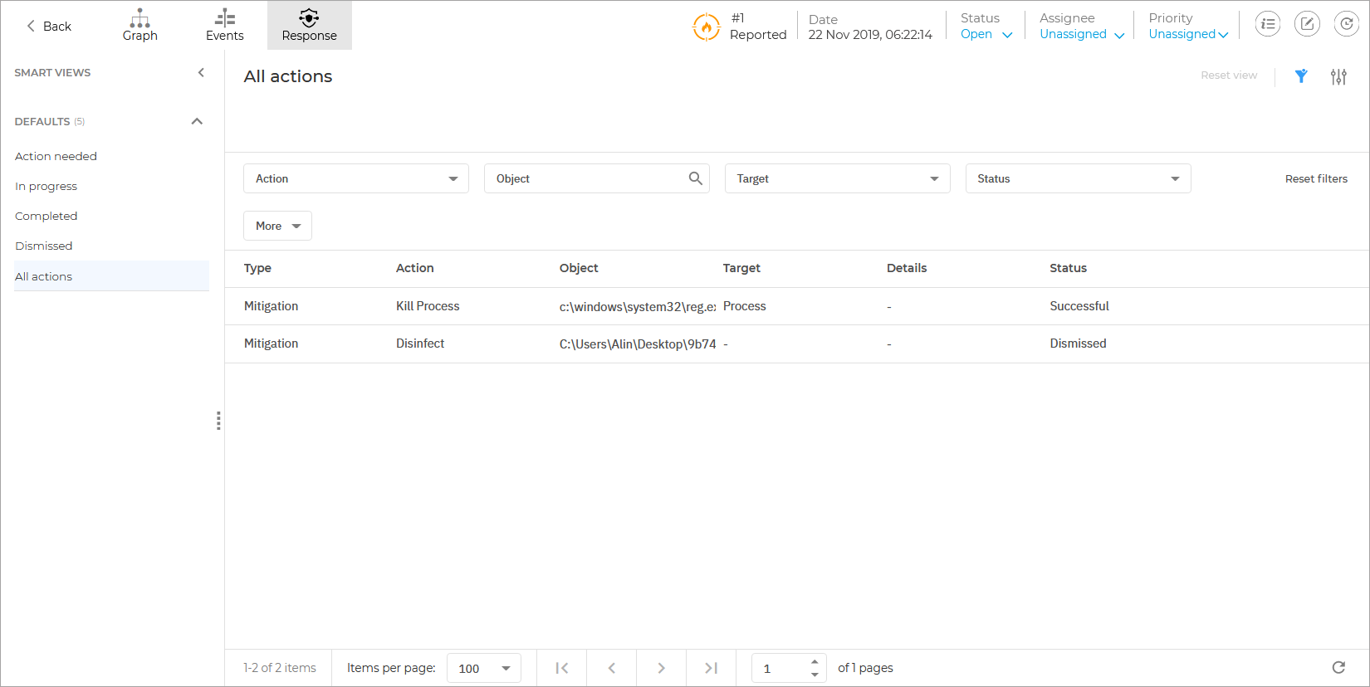This screenshot has height=687, width=1370.
Task: Click the Status column header
Action: click(1068, 268)
